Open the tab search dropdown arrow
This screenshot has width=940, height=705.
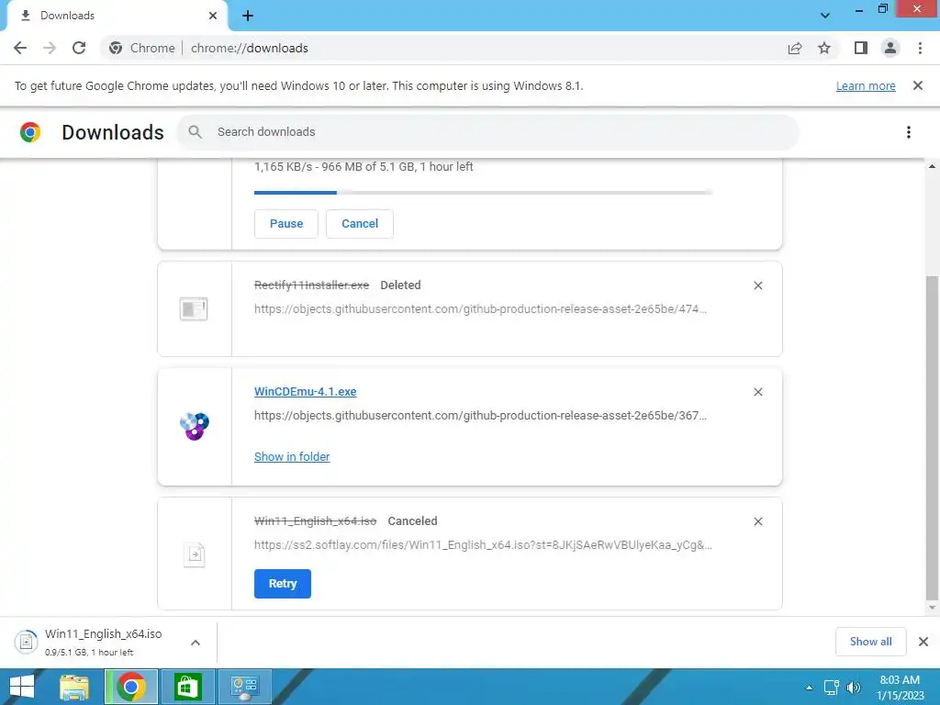pos(825,15)
